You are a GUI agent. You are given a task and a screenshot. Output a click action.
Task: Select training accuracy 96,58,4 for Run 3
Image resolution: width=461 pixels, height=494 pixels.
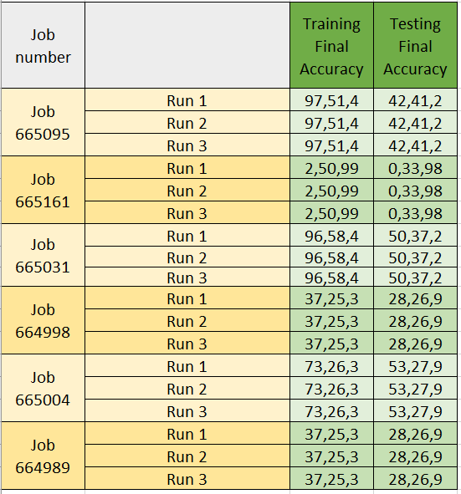[331, 277]
